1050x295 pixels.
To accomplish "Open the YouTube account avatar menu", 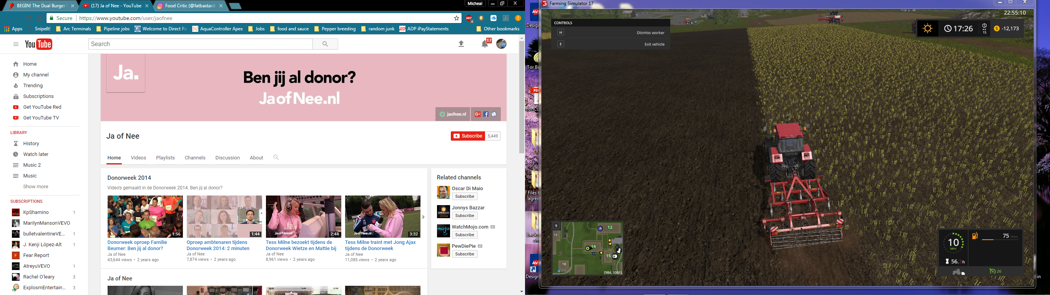I will pos(501,44).
